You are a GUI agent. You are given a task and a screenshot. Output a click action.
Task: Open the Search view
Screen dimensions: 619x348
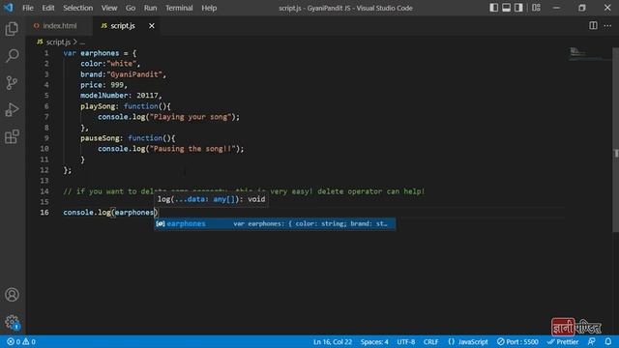[12, 55]
